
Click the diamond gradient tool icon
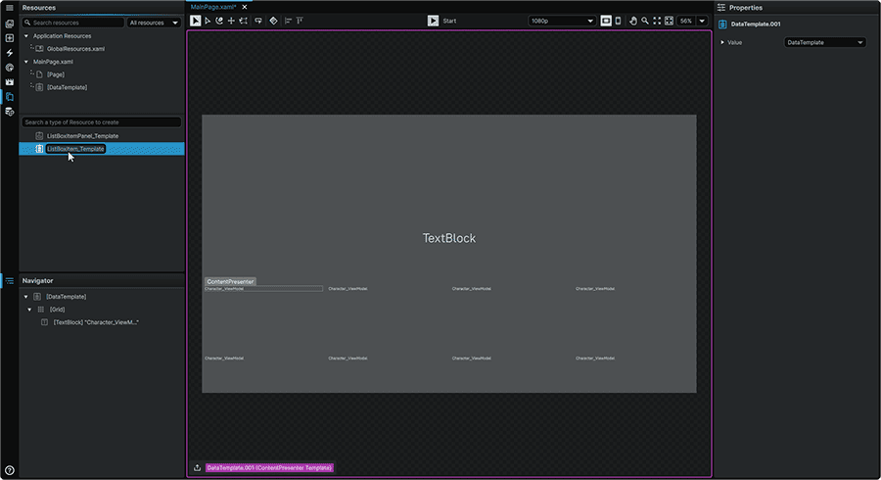(273, 21)
